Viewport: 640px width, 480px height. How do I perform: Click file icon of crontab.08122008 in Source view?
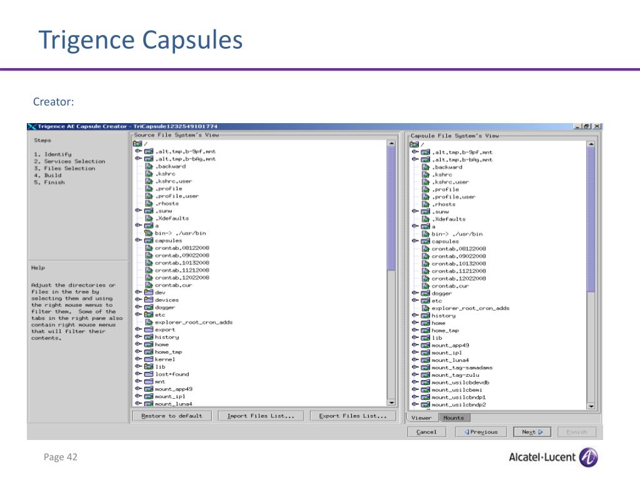149,247
